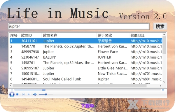Click the http://m701.music. address cell
The image size is (175, 112).
click(146, 73)
